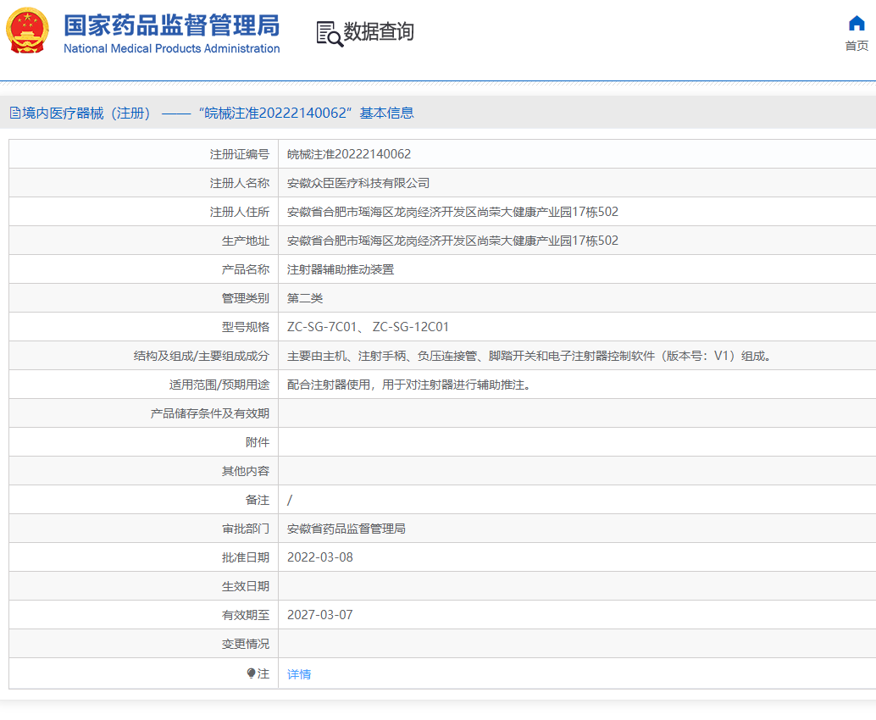Click the 国家药品监督管理局 site title

[x=171, y=25]
